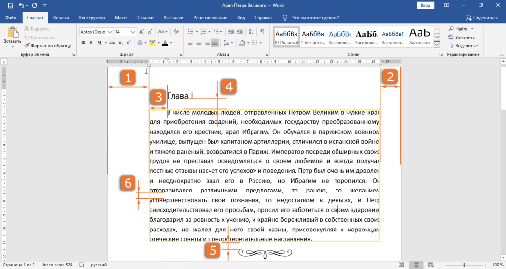Switch to the Конструктор tab

click(92, 18)
